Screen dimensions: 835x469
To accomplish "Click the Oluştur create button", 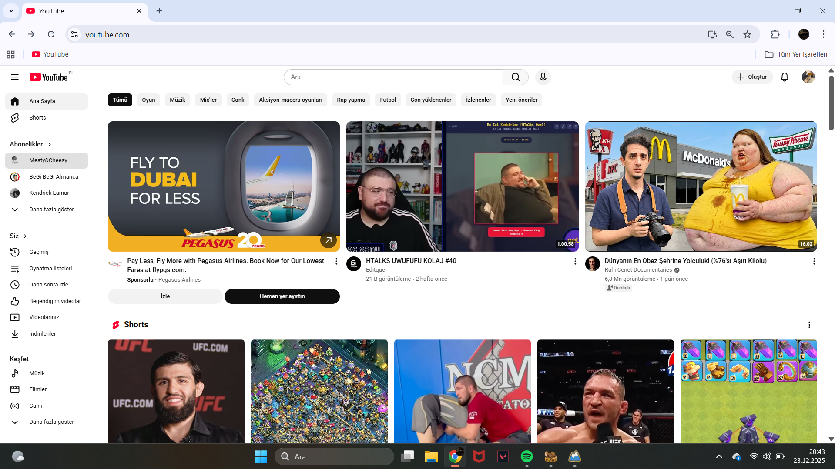I will 752,77.
